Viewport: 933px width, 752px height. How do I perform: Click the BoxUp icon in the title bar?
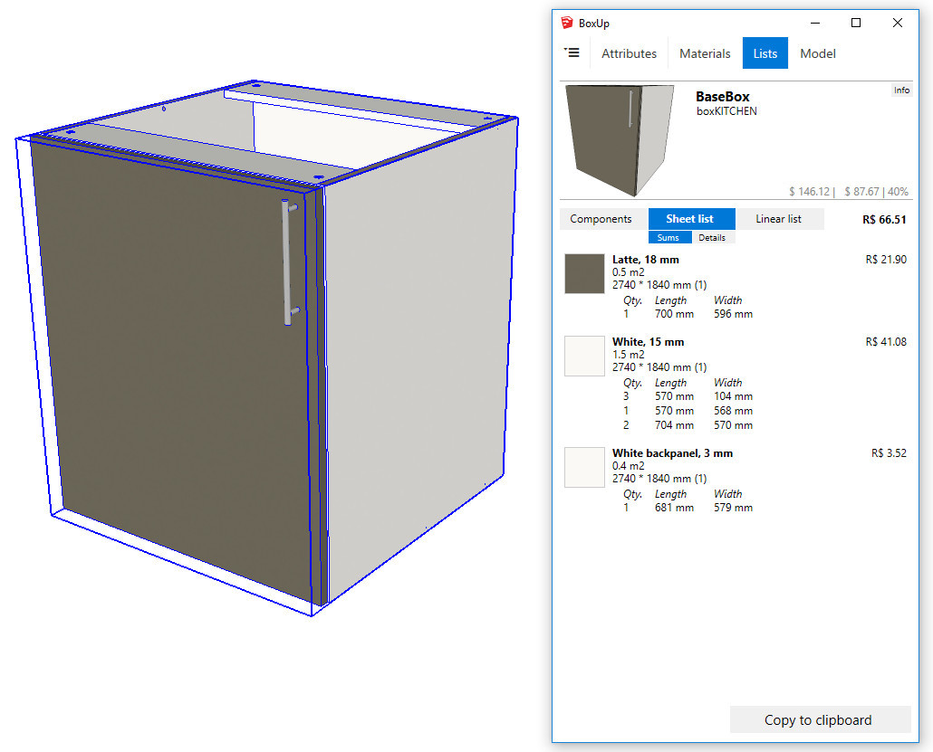[x=567, y=22]
